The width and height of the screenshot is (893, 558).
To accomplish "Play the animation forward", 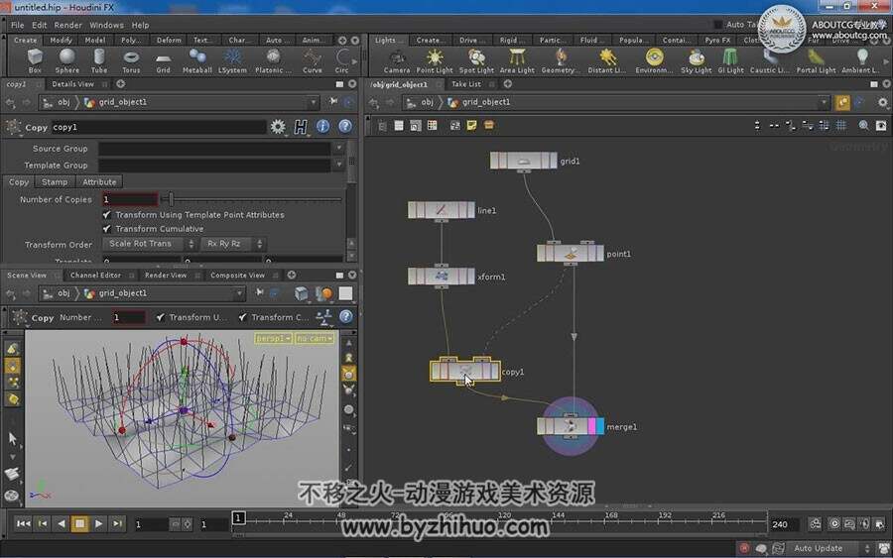I will click(x=98, y=523).
